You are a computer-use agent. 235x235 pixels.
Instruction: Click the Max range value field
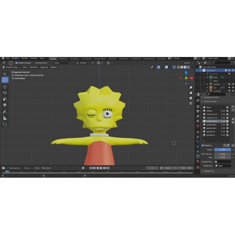point(222,157)
